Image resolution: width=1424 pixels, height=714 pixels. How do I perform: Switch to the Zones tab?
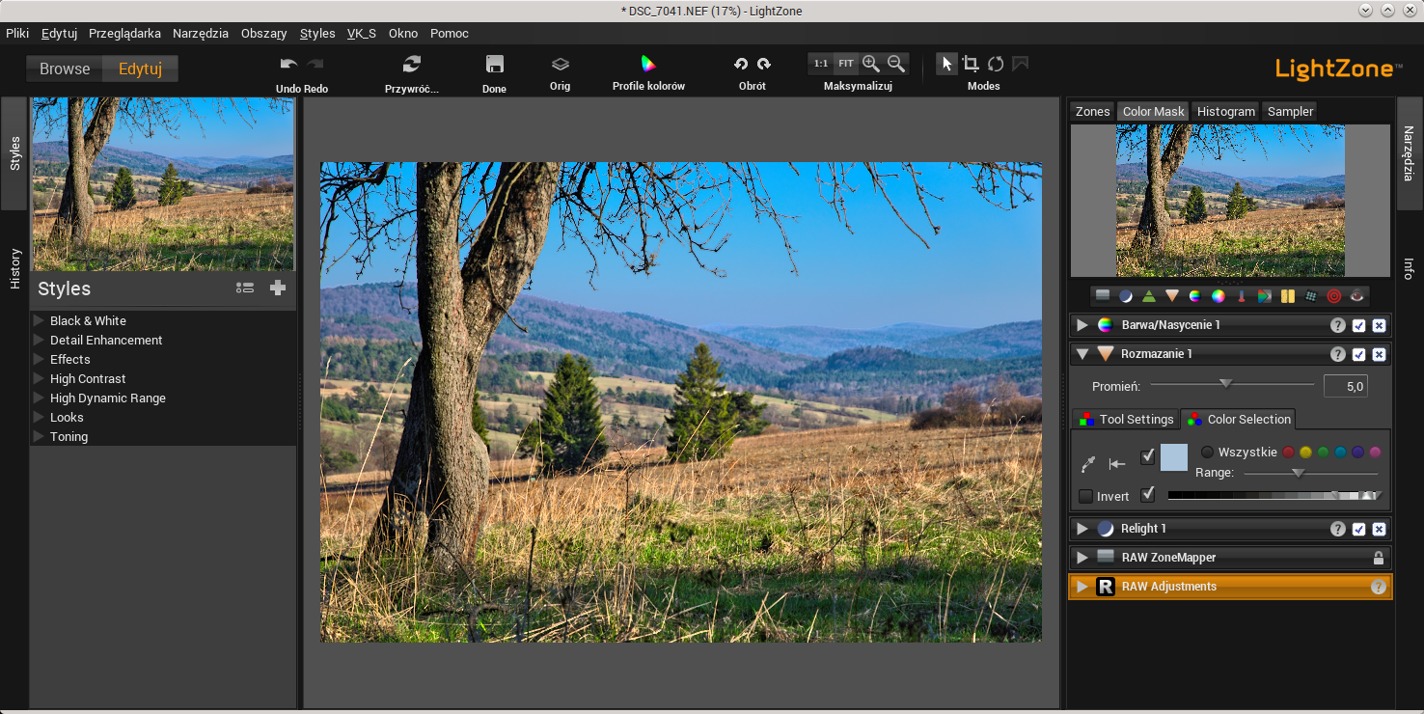[1093, 111]
